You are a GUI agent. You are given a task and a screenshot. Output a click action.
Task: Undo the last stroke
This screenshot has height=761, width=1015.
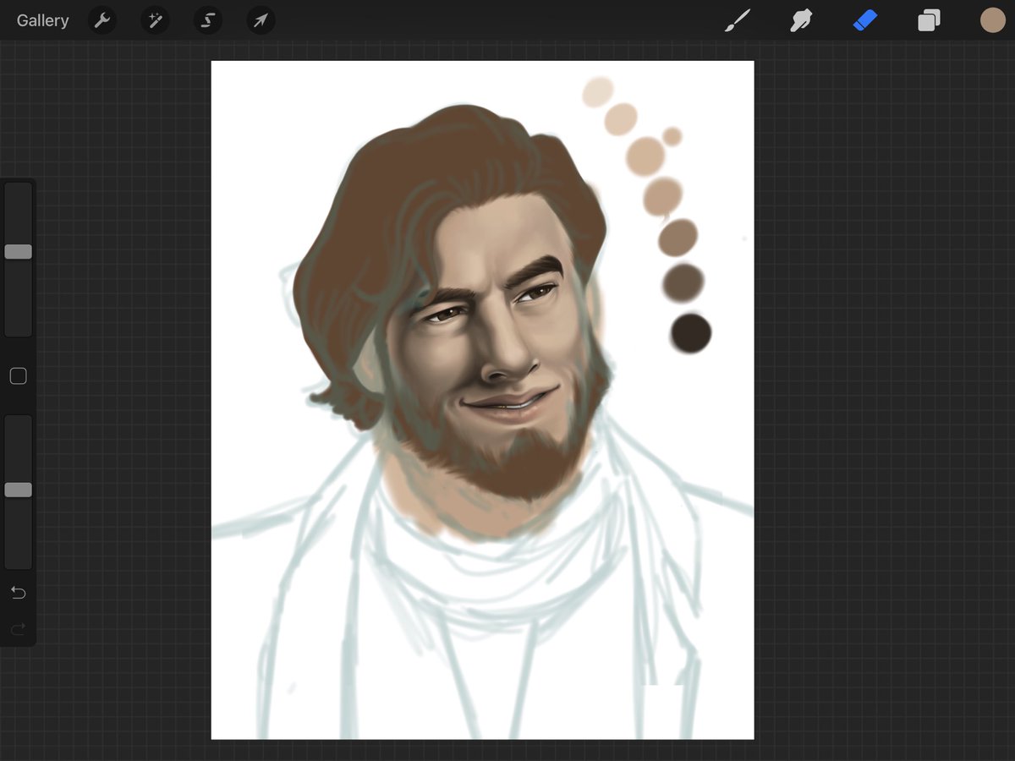tap(18, 593)
